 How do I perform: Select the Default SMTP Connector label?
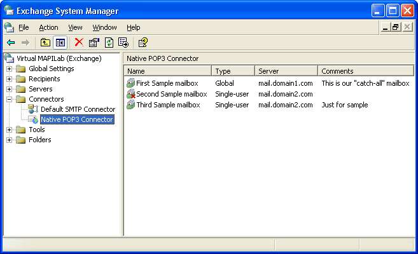[78, 109]
